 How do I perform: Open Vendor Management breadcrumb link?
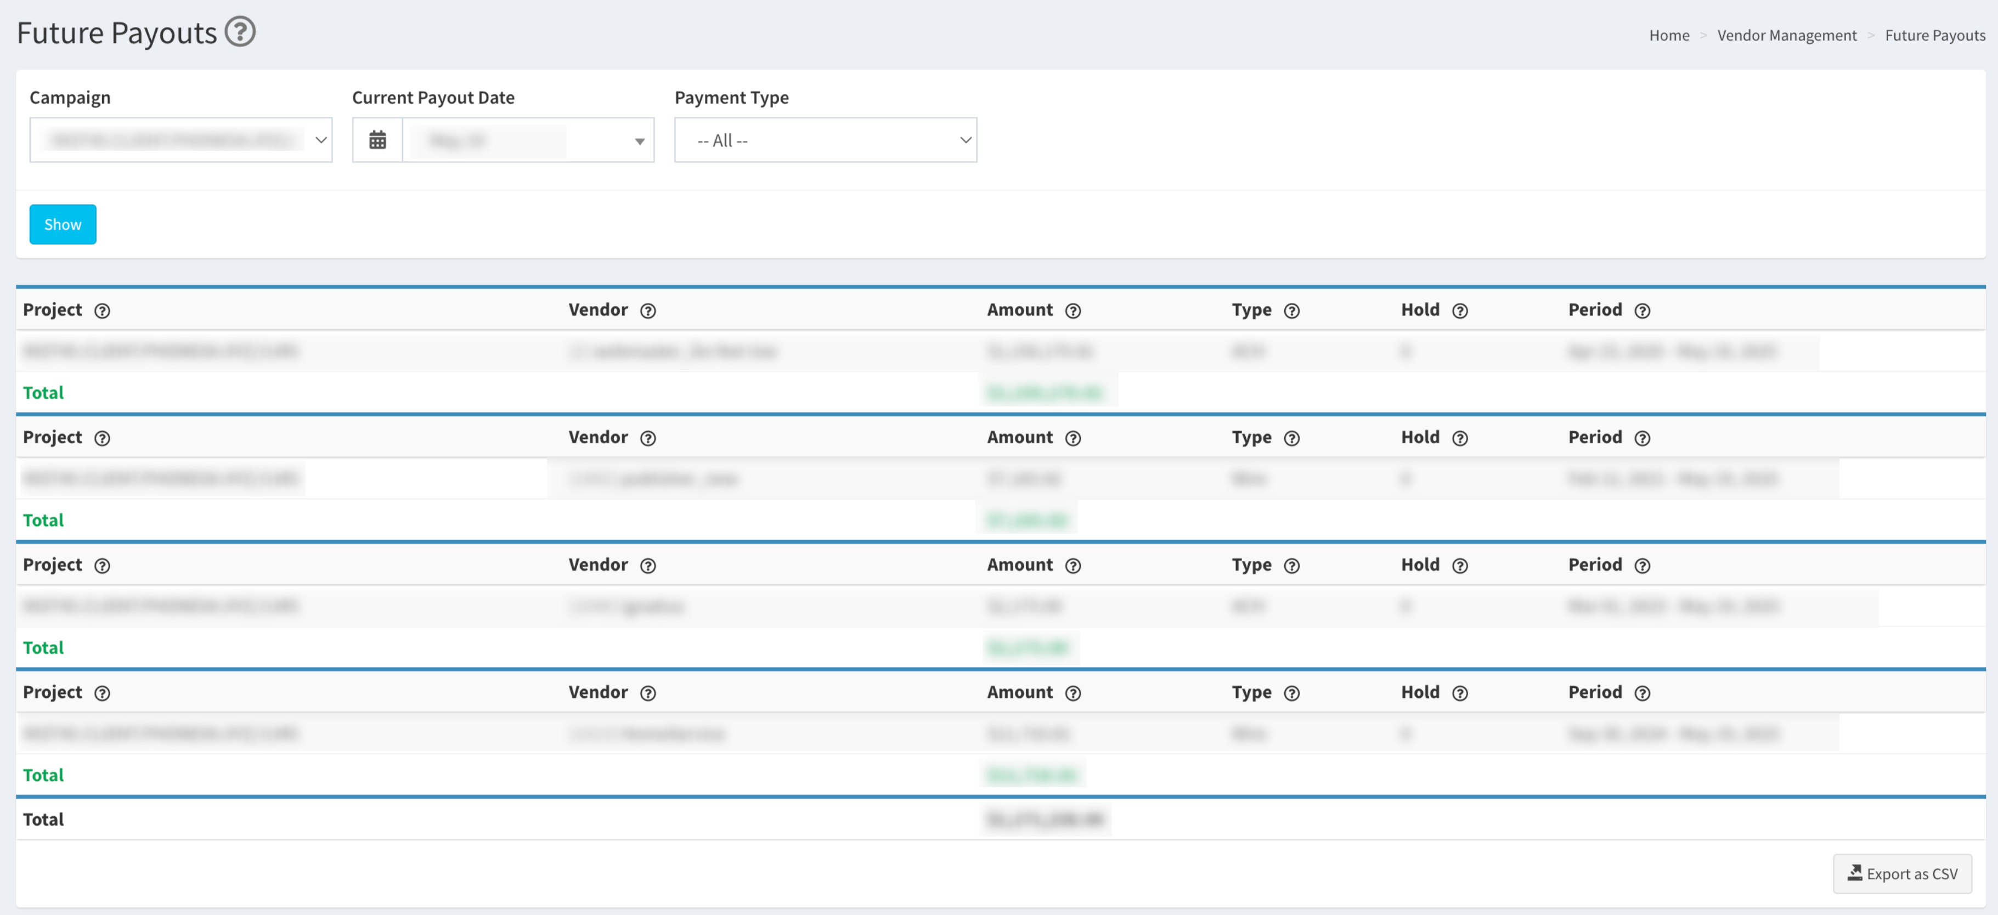coord(1786,36)
